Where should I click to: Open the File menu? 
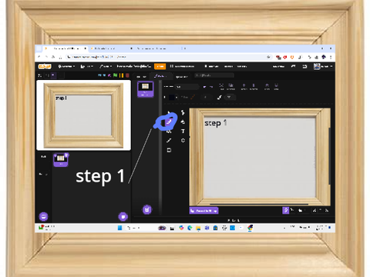(x=87, y=66)
